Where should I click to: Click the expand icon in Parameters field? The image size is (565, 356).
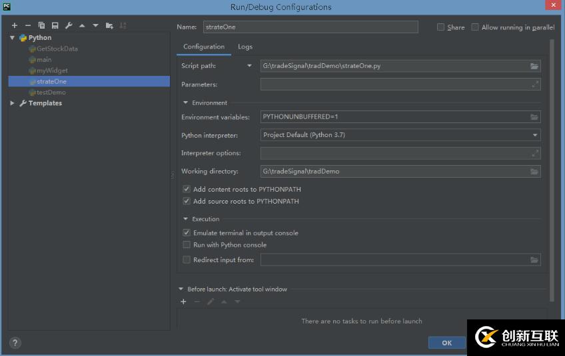click(534, 85)
